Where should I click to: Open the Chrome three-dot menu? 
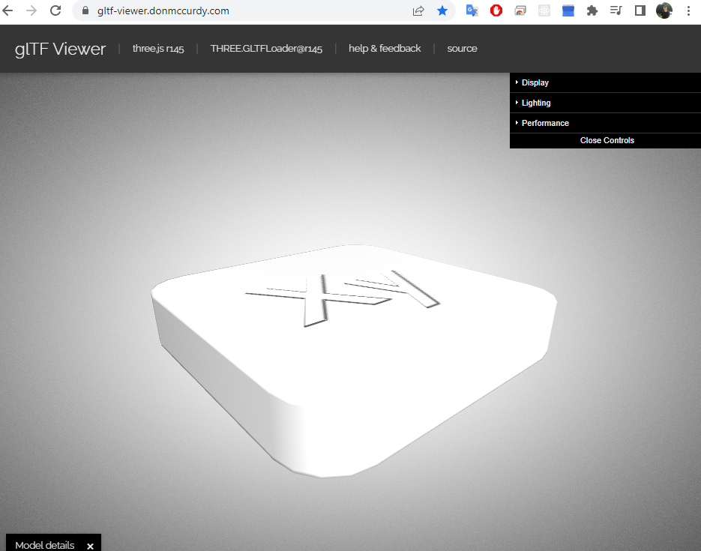pyautogui.click(x=688, y=11)
